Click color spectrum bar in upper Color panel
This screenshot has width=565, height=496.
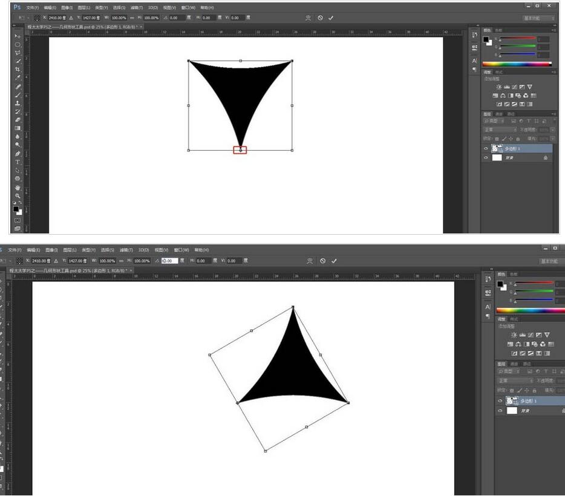pyautogui.click(x=517, y=64)
